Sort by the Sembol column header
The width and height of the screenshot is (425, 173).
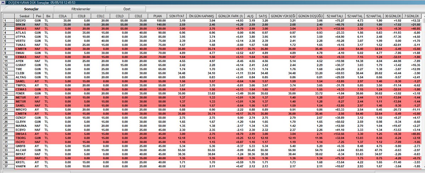(24, 16)
